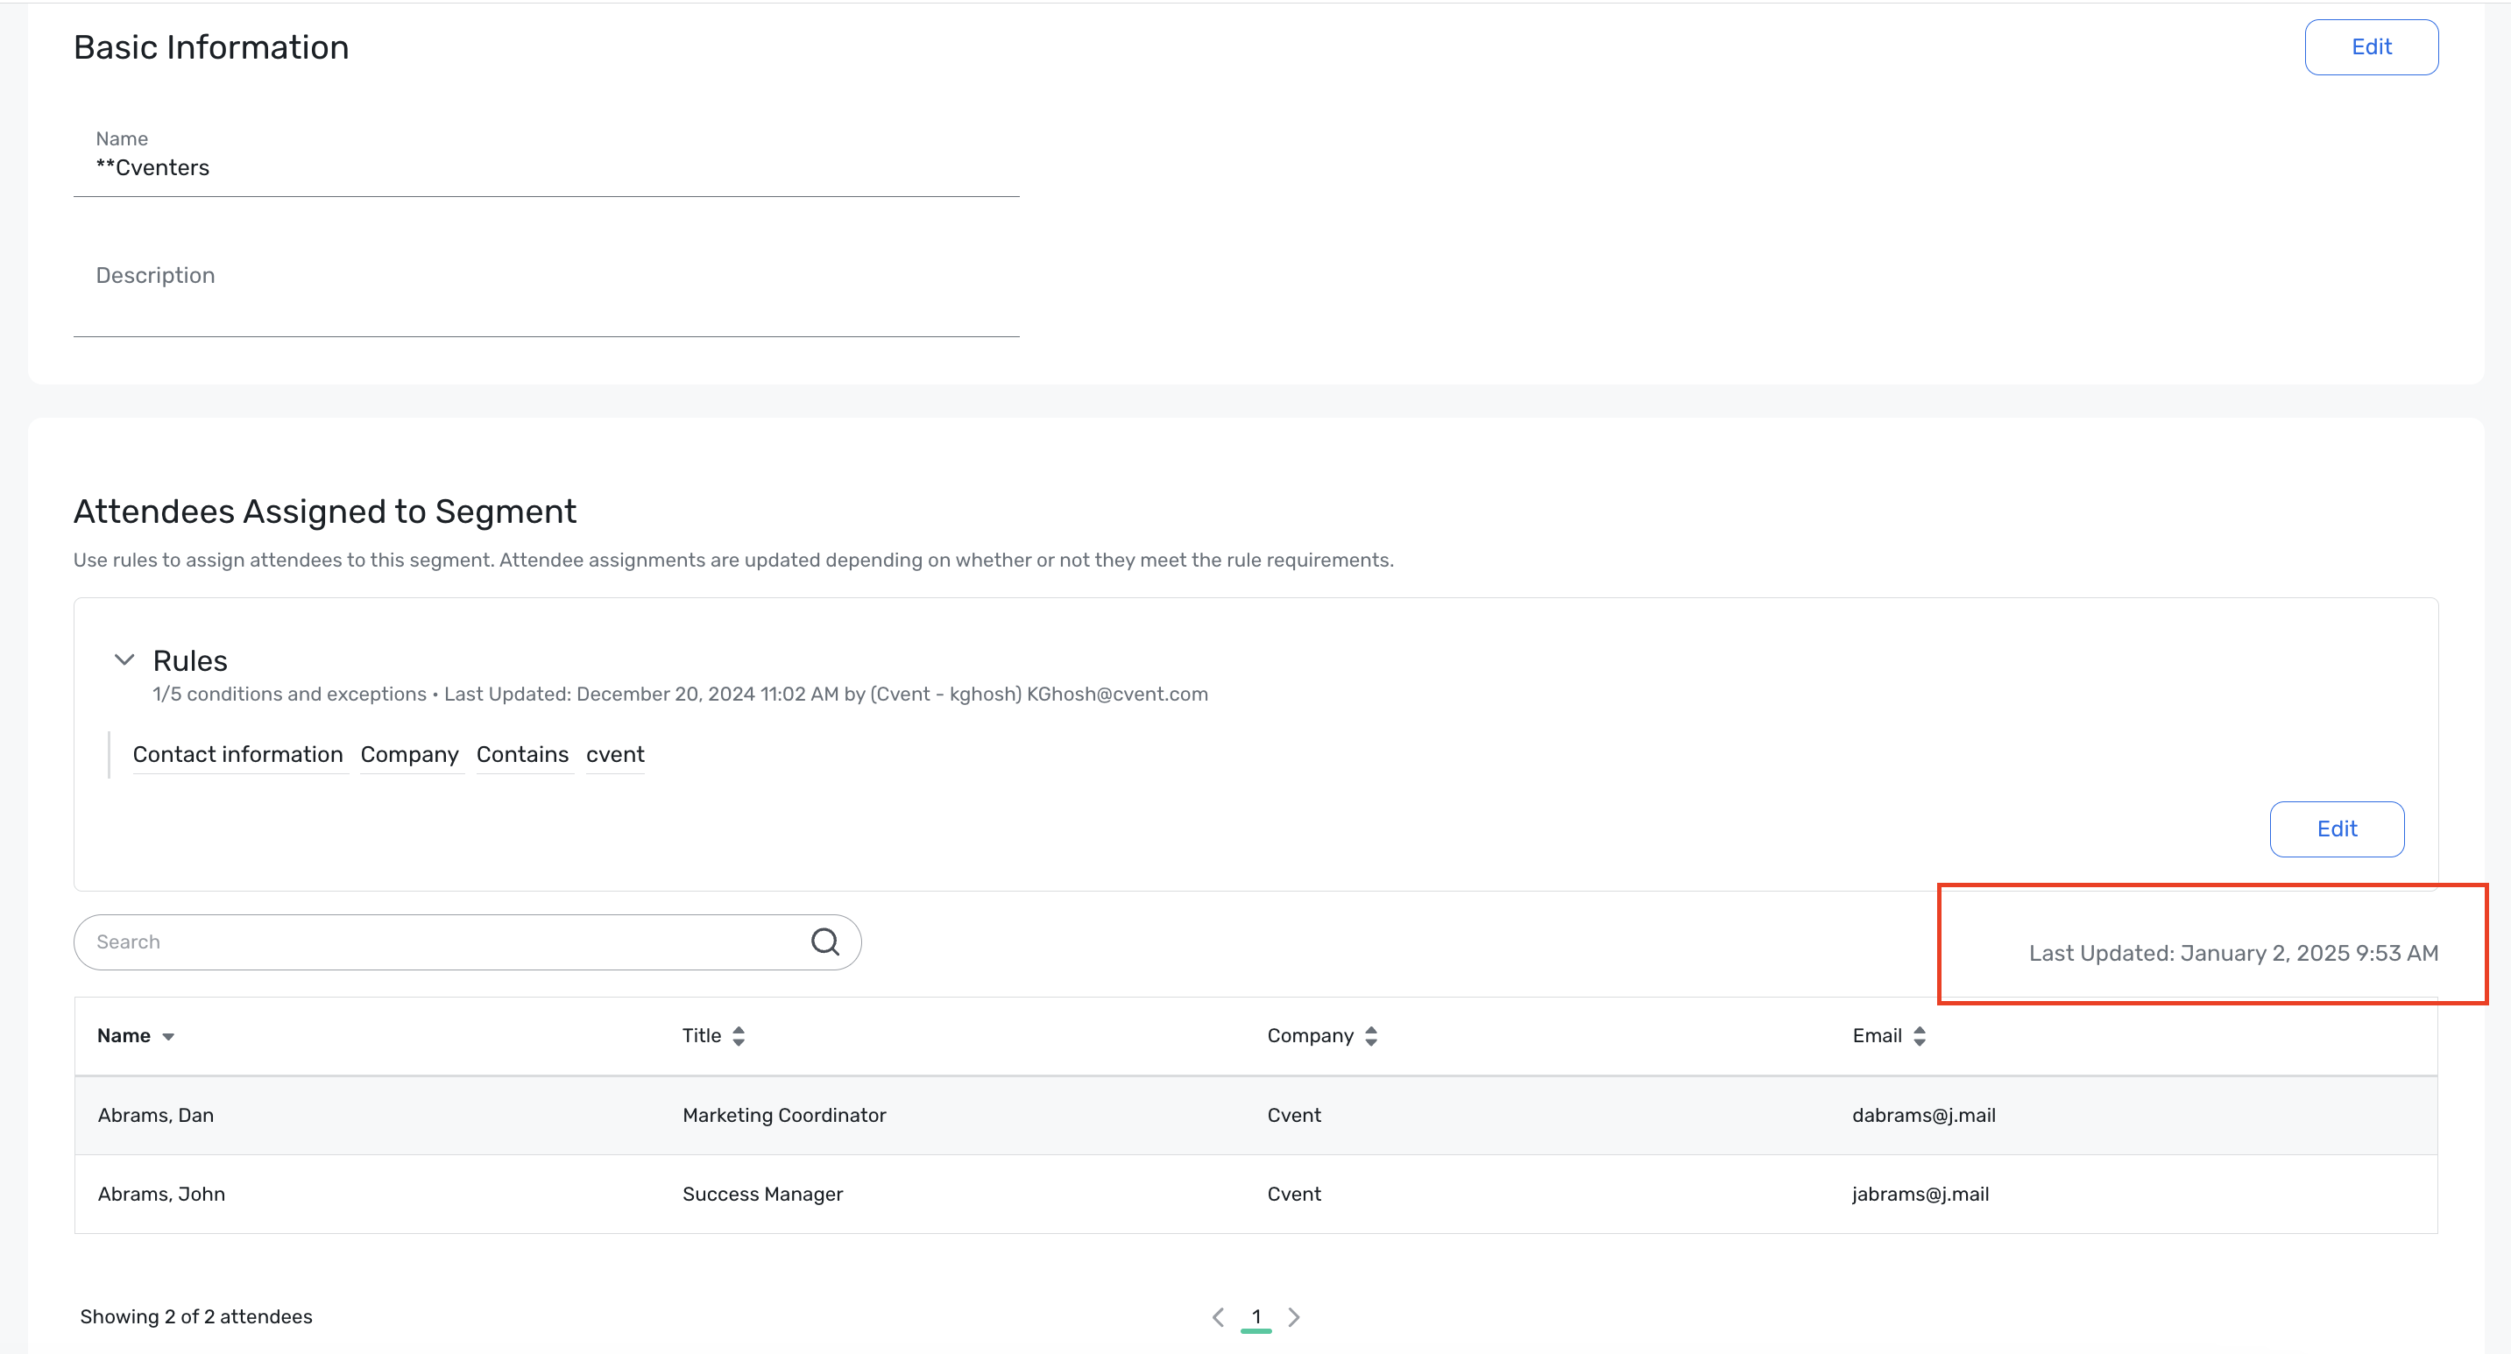Click Cvent company in John's row
This screenshot has height=1354, width=2511.
coord(1293,1195)
